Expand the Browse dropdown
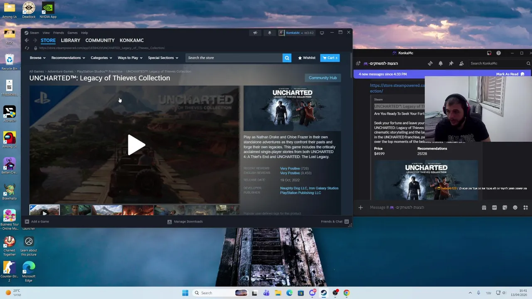 tap(37, 58)
